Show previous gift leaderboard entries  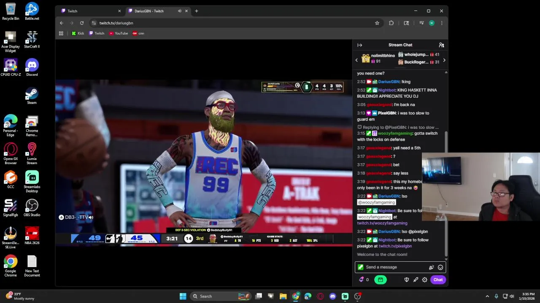pos(356,60)
